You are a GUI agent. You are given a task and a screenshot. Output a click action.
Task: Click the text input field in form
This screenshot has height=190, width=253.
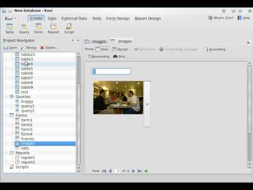pyautogui.click(x=111, y=71)
